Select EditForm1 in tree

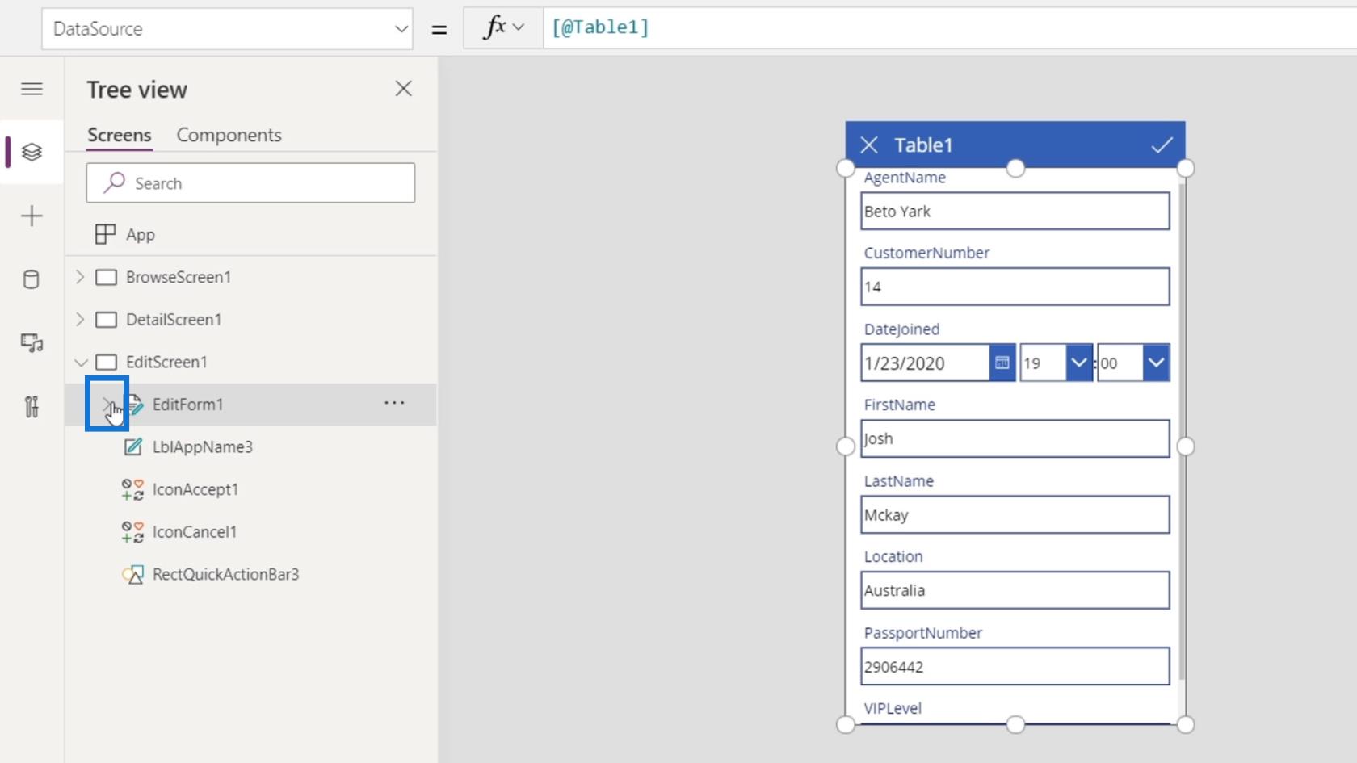pos(187,405)
